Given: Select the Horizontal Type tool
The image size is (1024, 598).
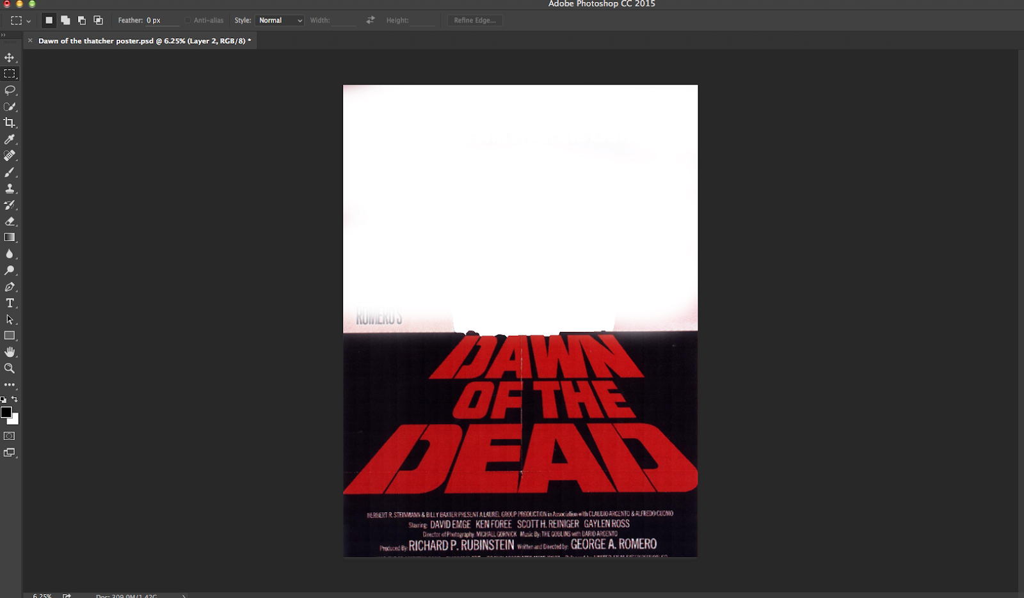Looking at the screenshot, I should pos(10,303).
